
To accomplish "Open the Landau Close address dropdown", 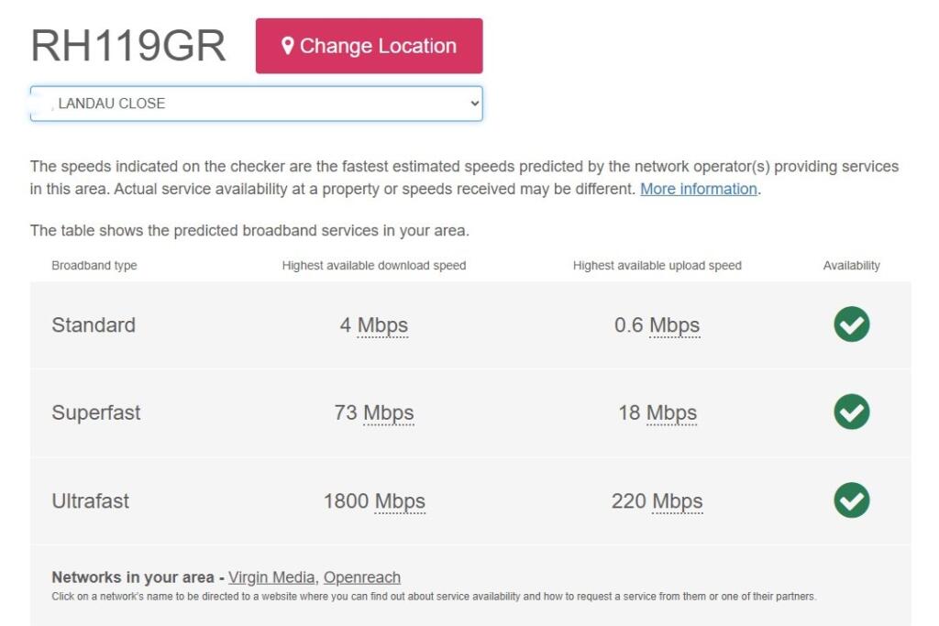I will click(256, 104).
